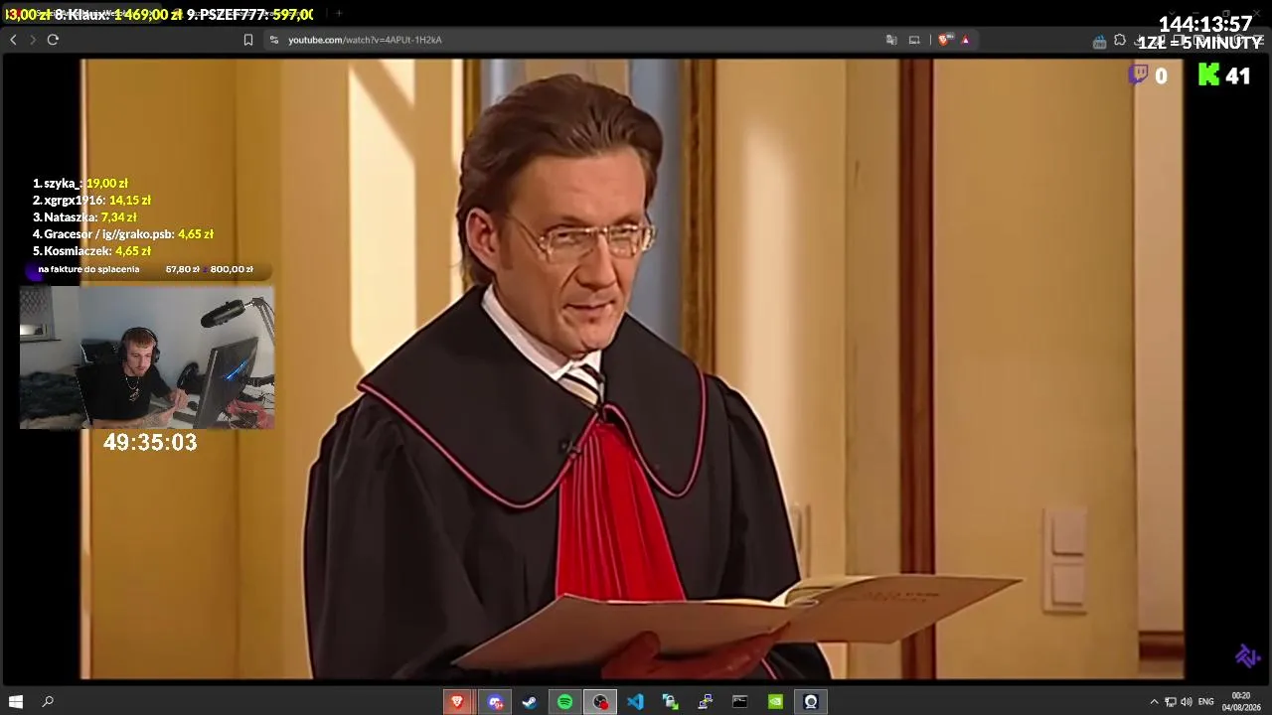Screen dimensions: 1272x715
Task: Open Windows taskbar search
Action: coord(48,702)
